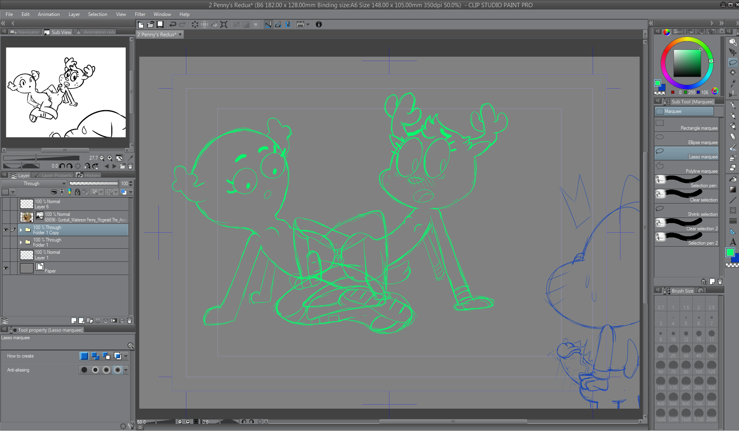The image size is (739, 431).
Task: Open canvas display toolbar dropdown arrow
Action: tap(308, 24)
